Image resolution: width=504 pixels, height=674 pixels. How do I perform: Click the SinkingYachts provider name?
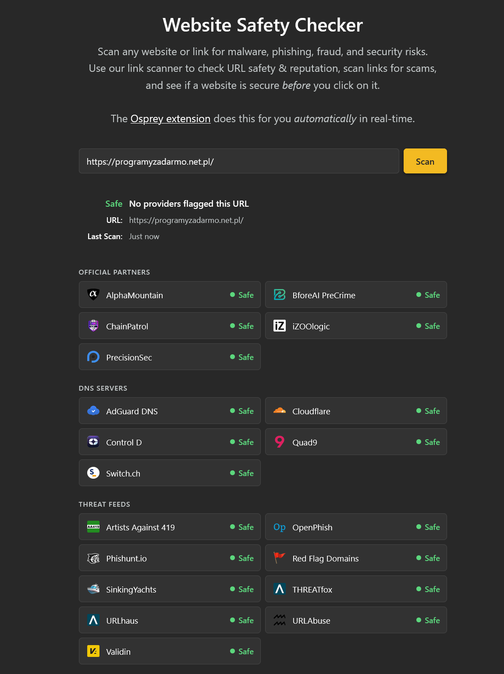click(x=131, y=589)
